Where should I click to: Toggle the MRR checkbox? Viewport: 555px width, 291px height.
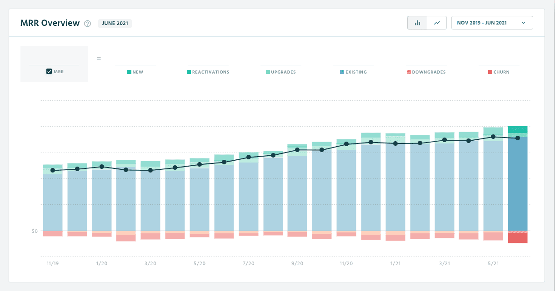49,72
